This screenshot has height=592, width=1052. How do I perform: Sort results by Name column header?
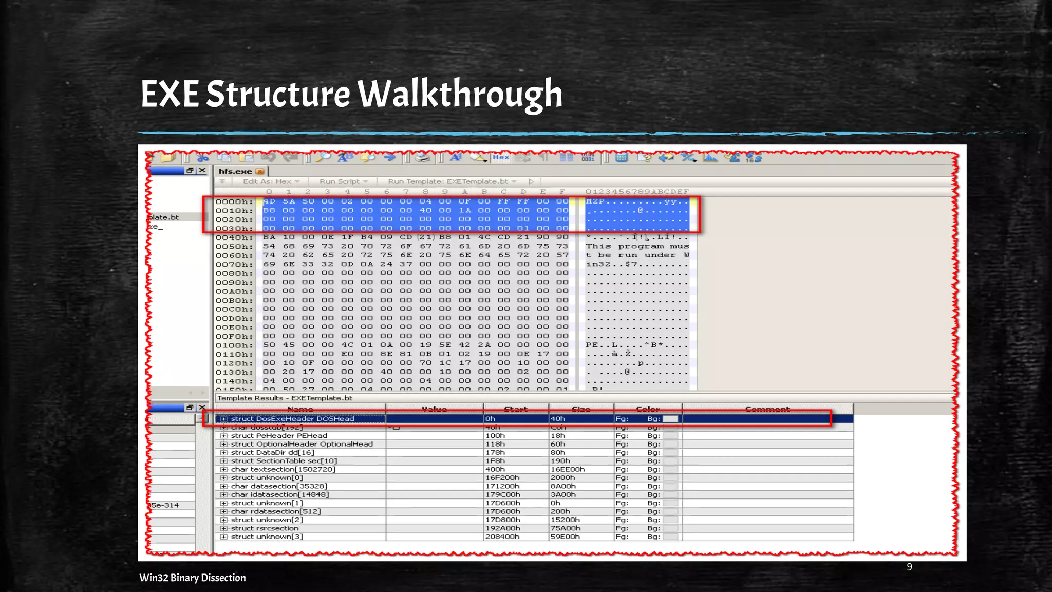point(300,409)
